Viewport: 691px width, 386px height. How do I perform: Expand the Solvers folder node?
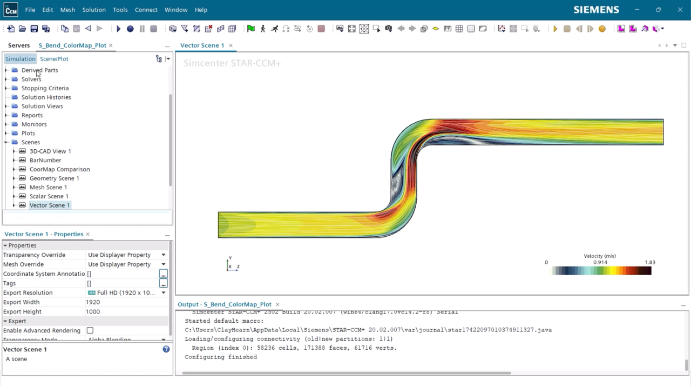point(6,79)
